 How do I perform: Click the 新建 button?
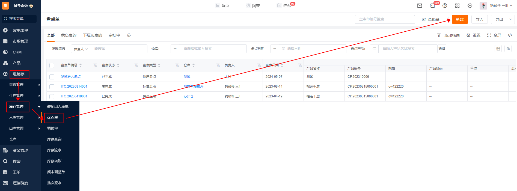[460, 19]
